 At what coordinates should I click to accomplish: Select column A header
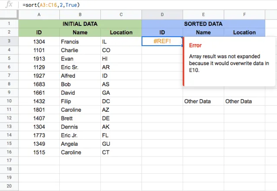pyautogui.click(x=39, y=15)
